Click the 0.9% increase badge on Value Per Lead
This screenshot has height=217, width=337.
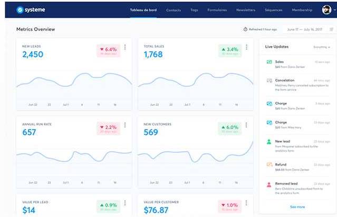pos(109,206)
